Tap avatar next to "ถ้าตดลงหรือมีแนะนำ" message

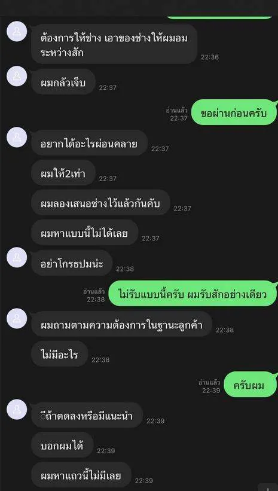[17, 410]
